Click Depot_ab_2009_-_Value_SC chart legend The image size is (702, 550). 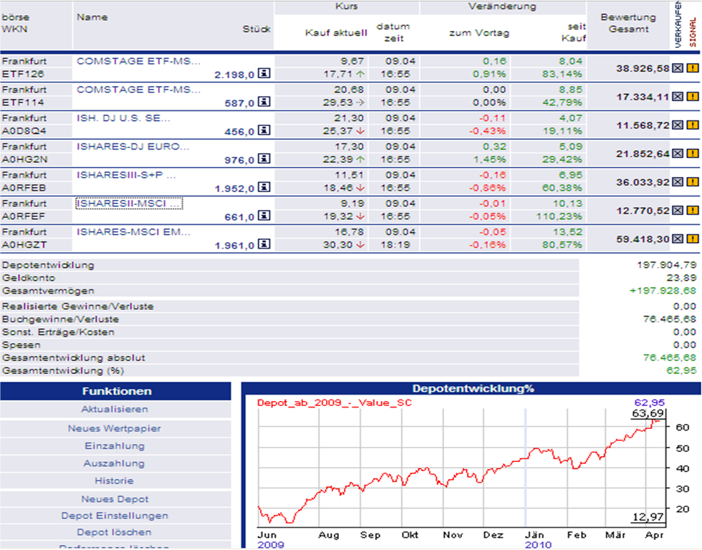pos(334,402)
